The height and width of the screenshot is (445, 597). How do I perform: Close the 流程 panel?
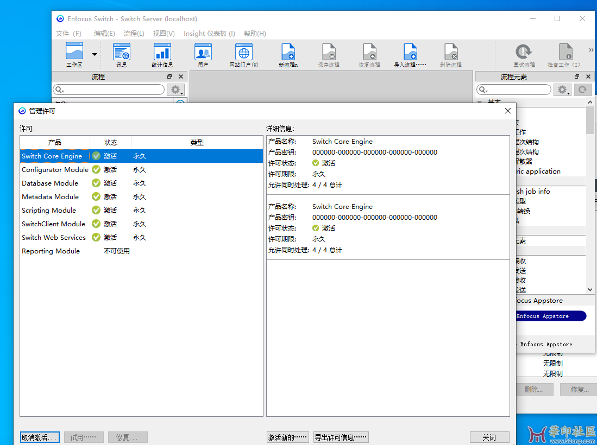(x=181, y=77)
